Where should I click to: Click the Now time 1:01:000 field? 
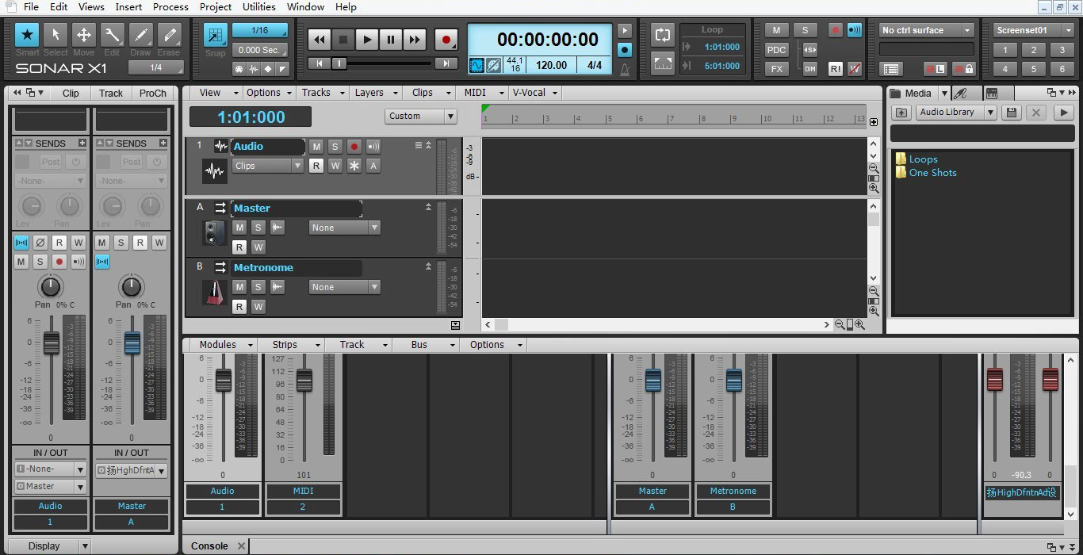pyautogui.click(x=251, y=117)
